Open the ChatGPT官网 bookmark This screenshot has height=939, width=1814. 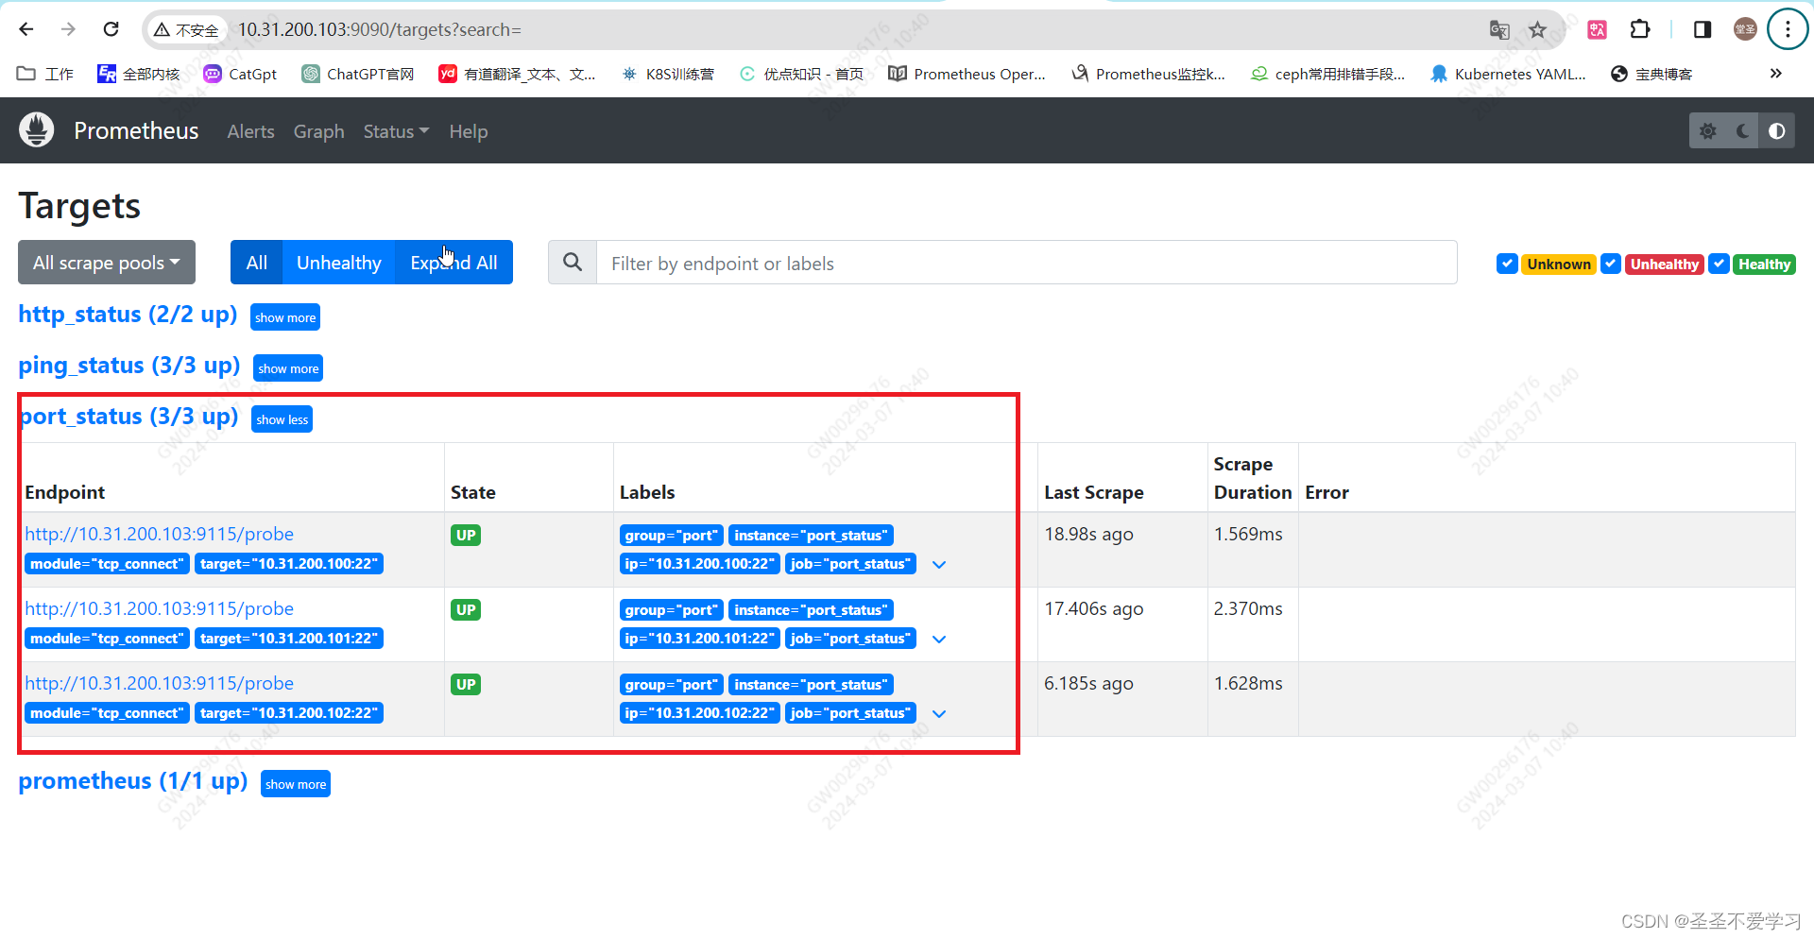point(358,74)
